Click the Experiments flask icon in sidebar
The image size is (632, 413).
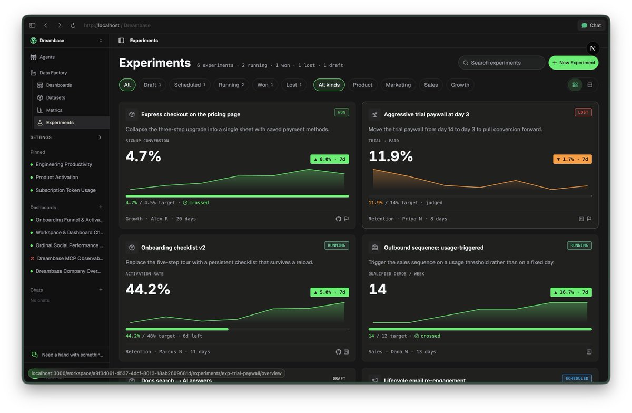pos(40,123)
